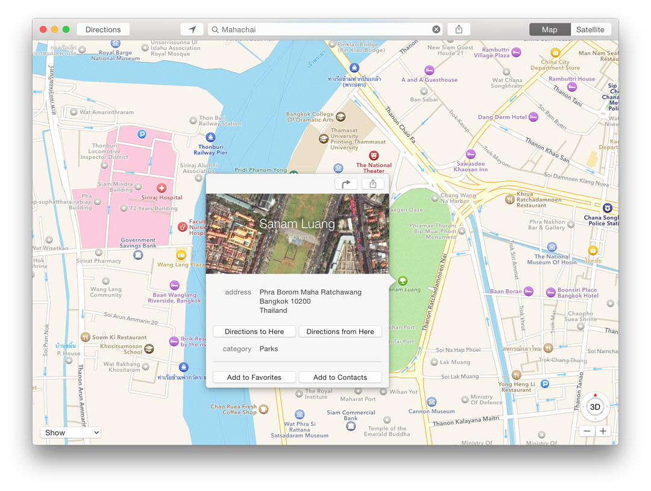Select the Rambuttri Village Plaza pin
Viewport: 651px width, 491px height.
tap(516, 52)
